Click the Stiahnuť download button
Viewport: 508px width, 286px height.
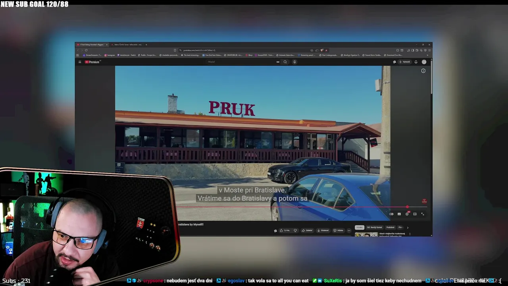tap(323, 230)
